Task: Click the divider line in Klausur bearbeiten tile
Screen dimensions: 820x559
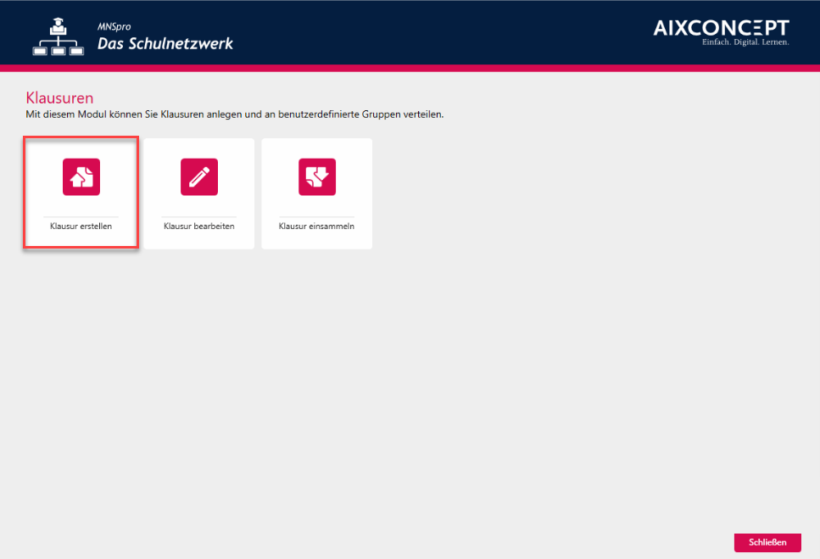Action: pos(199,216)
